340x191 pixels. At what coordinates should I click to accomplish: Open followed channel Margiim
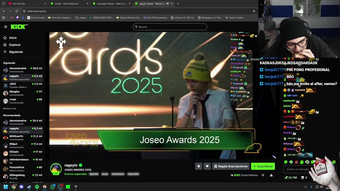coord(23,93)
